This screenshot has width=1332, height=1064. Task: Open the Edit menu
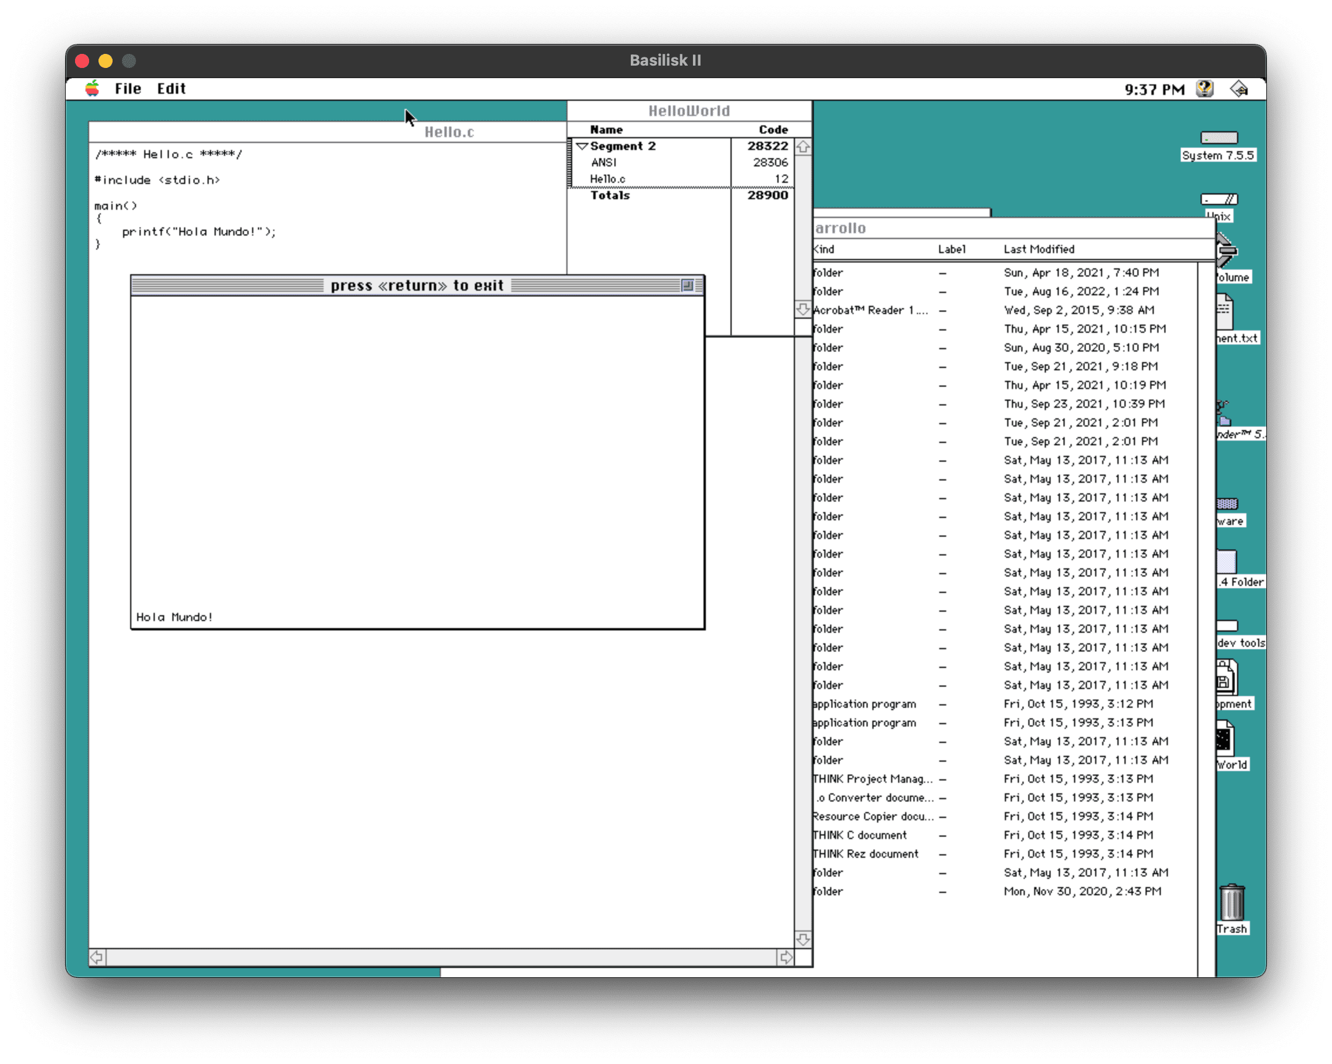tap(171, 88)
